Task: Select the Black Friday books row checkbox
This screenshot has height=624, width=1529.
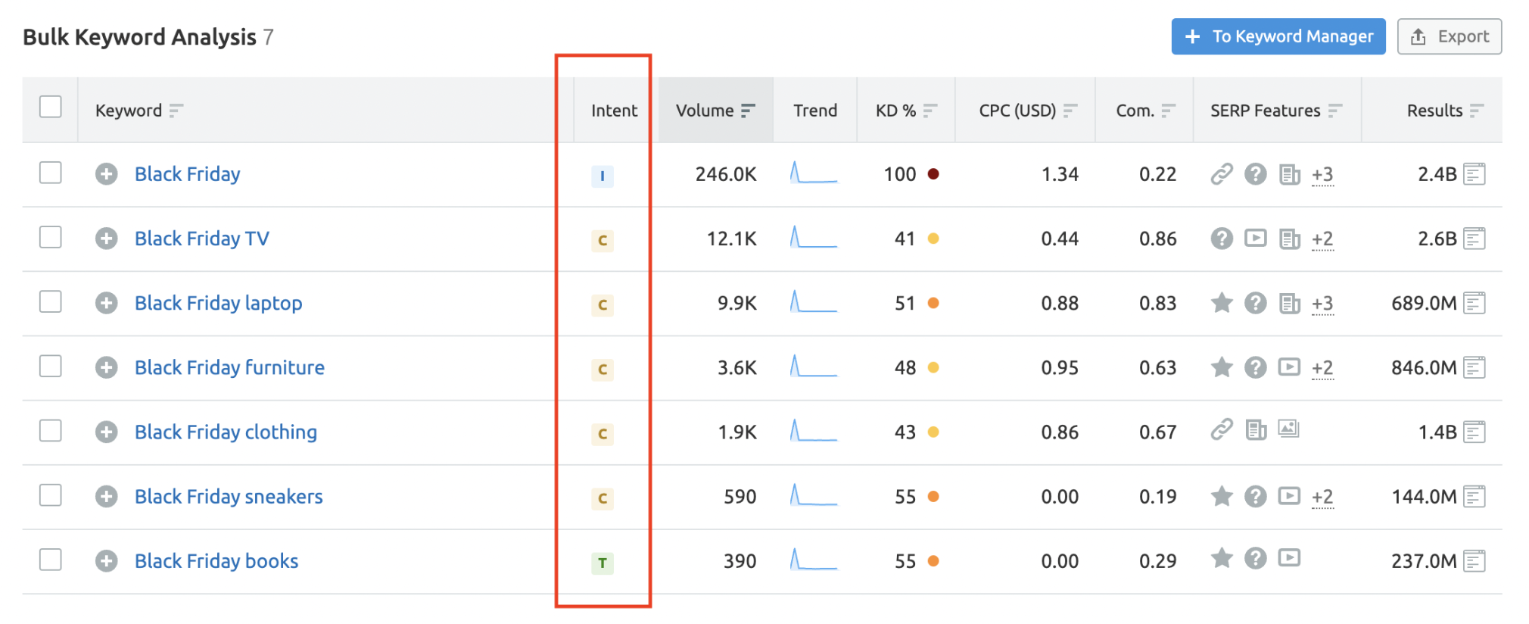Action: coord(51,560)
